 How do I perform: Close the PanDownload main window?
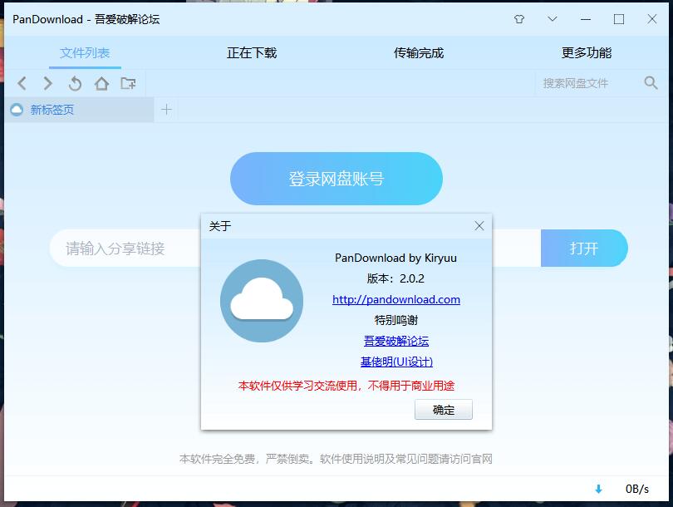click(652, 19)
